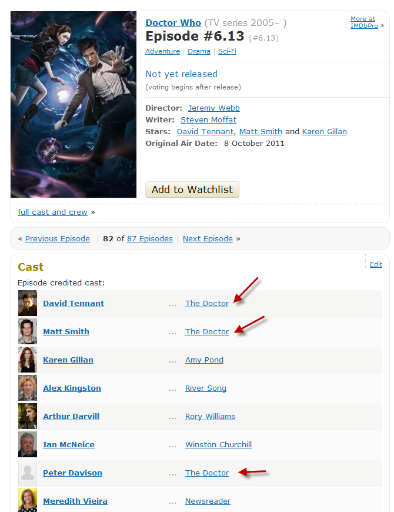The width and height of the screenshot is (394, 512).
Task: Select the Sci-Fi genre link
Action: 227,51
